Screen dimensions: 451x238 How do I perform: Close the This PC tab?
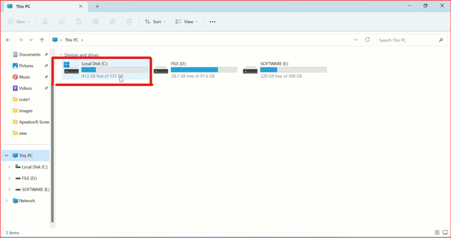pos(81,6)
